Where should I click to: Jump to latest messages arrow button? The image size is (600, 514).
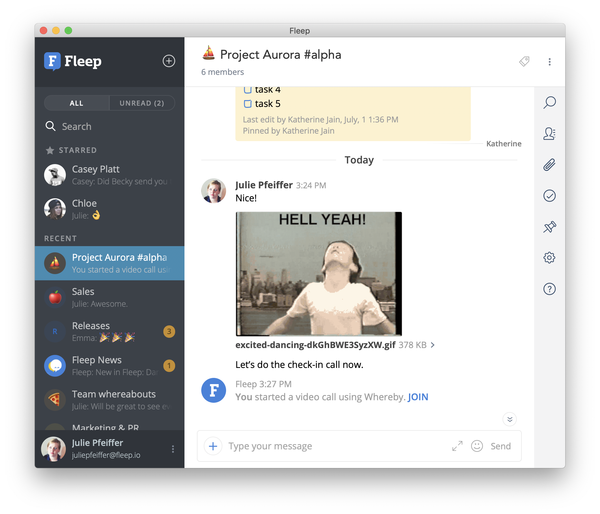[x=510, y=419]
